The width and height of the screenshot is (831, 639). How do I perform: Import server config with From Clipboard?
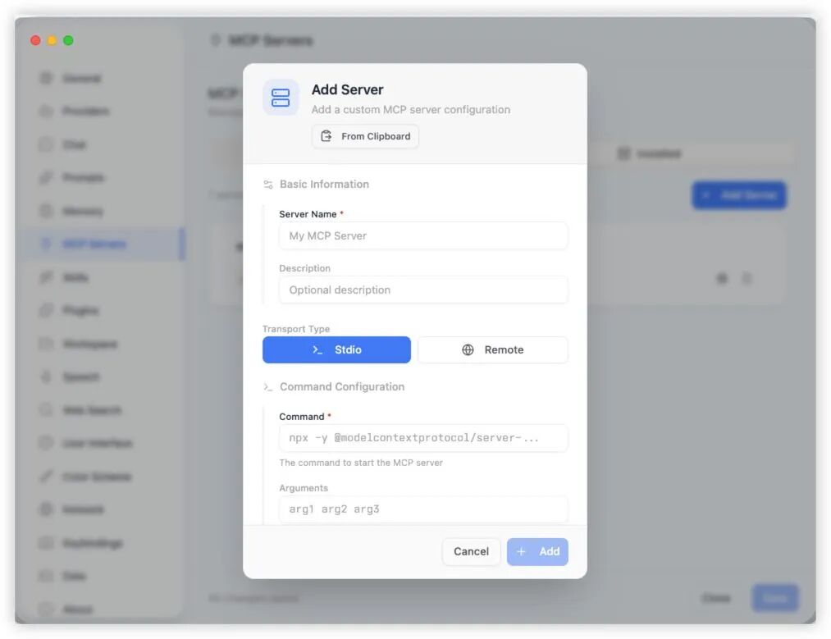(x=365, y=136)
